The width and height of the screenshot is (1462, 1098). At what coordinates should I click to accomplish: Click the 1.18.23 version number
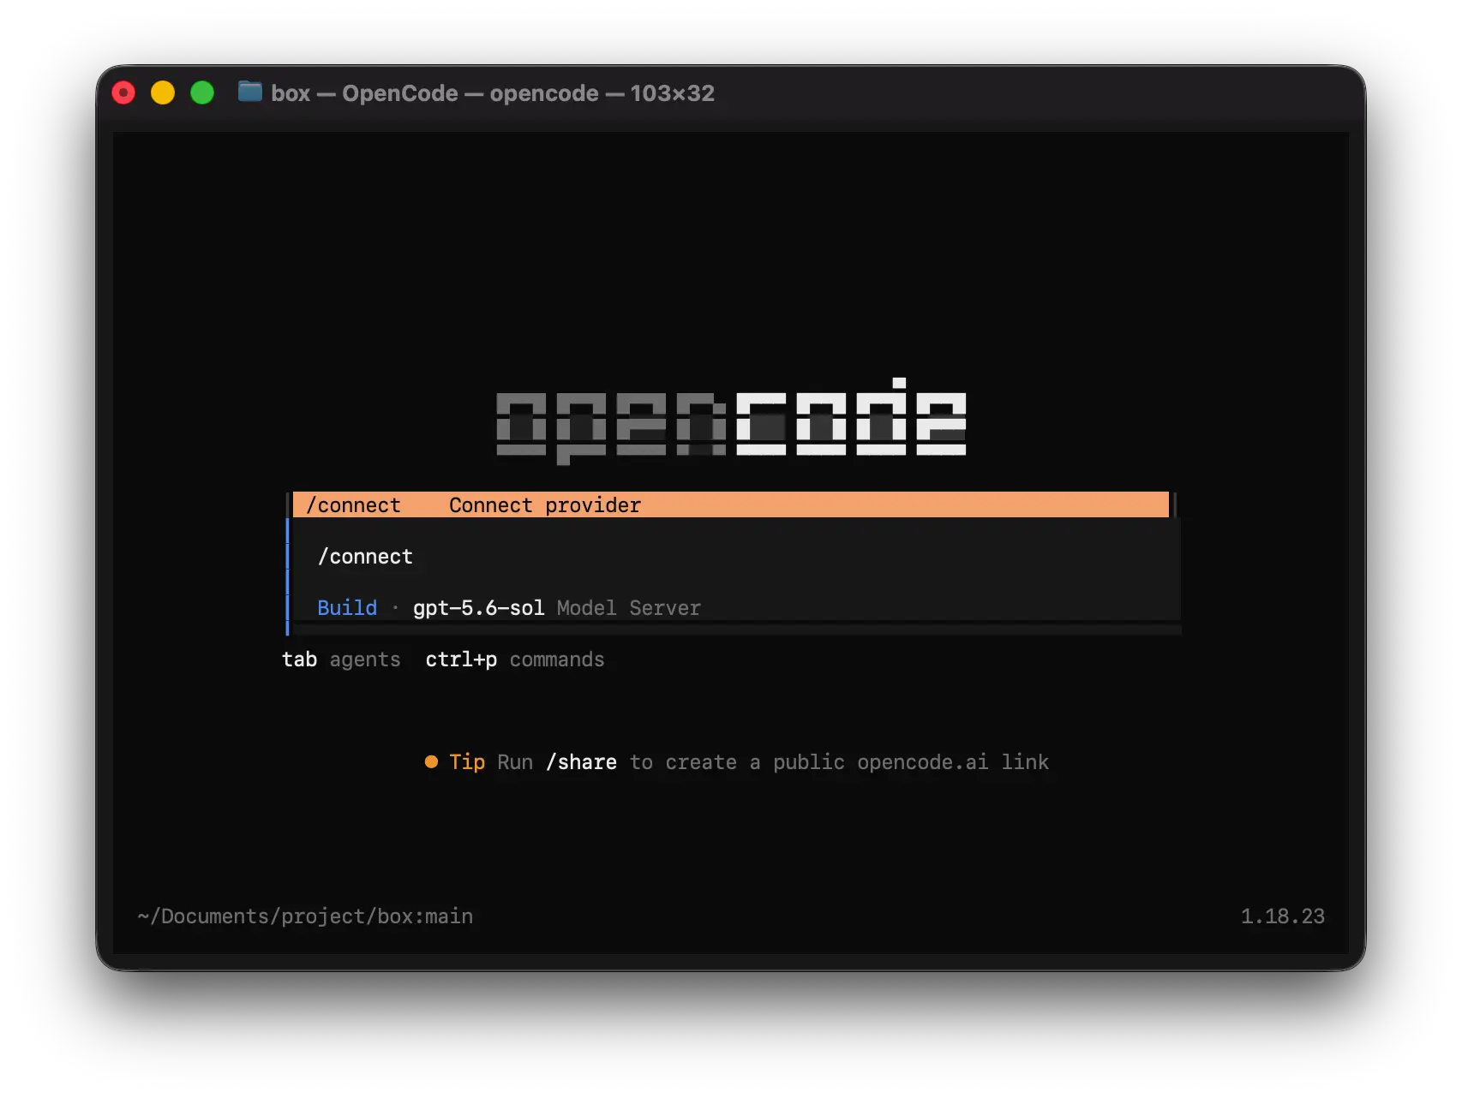pyautogui.click(x=1282, y=916)
